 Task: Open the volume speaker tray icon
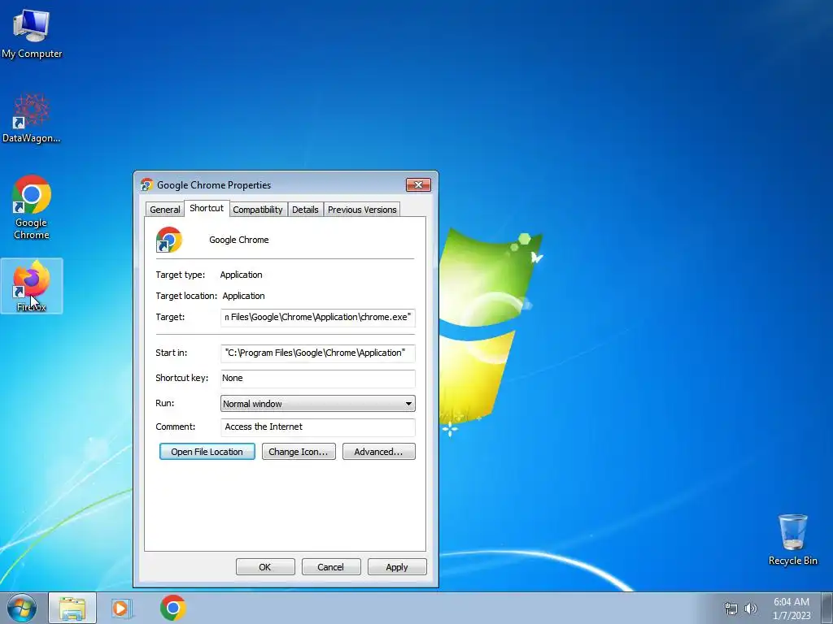751,609
